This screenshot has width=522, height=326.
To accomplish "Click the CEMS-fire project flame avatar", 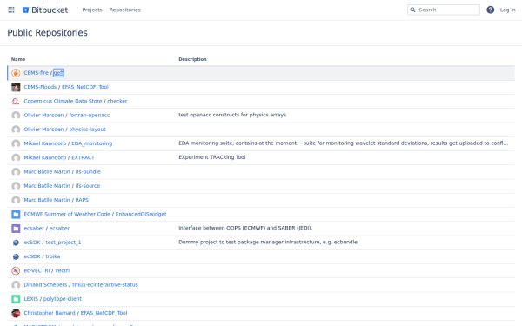I will point(16,73).
